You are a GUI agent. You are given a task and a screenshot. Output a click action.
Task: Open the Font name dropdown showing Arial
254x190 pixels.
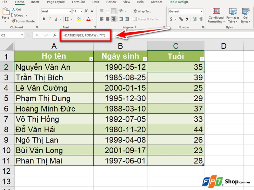point(70,11)
